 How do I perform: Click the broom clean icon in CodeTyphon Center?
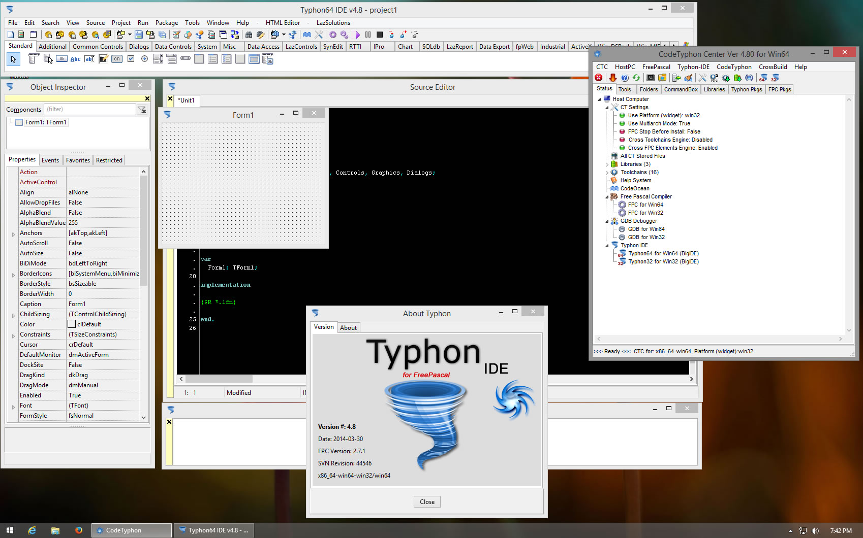pos(688,78)
